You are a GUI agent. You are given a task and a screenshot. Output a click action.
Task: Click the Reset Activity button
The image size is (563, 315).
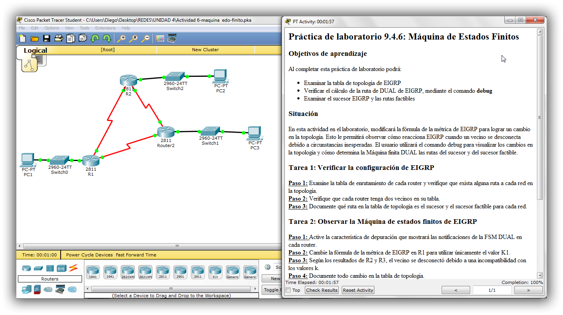pos(357,290)
